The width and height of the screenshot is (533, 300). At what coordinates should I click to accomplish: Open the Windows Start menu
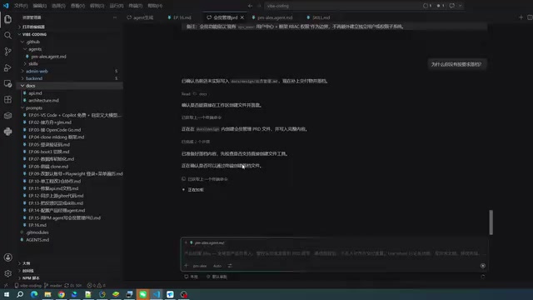click(x=7, y=294)
